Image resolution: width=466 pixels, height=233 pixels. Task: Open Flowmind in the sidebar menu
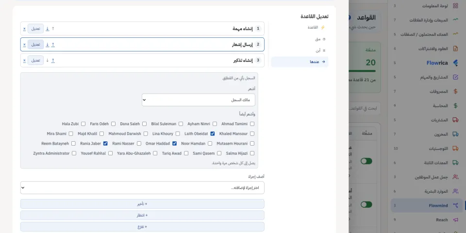[427, 205]
